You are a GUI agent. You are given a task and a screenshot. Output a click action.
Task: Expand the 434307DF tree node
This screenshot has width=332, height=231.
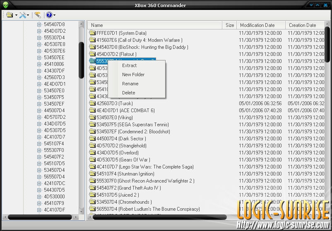tap(39, 71)
